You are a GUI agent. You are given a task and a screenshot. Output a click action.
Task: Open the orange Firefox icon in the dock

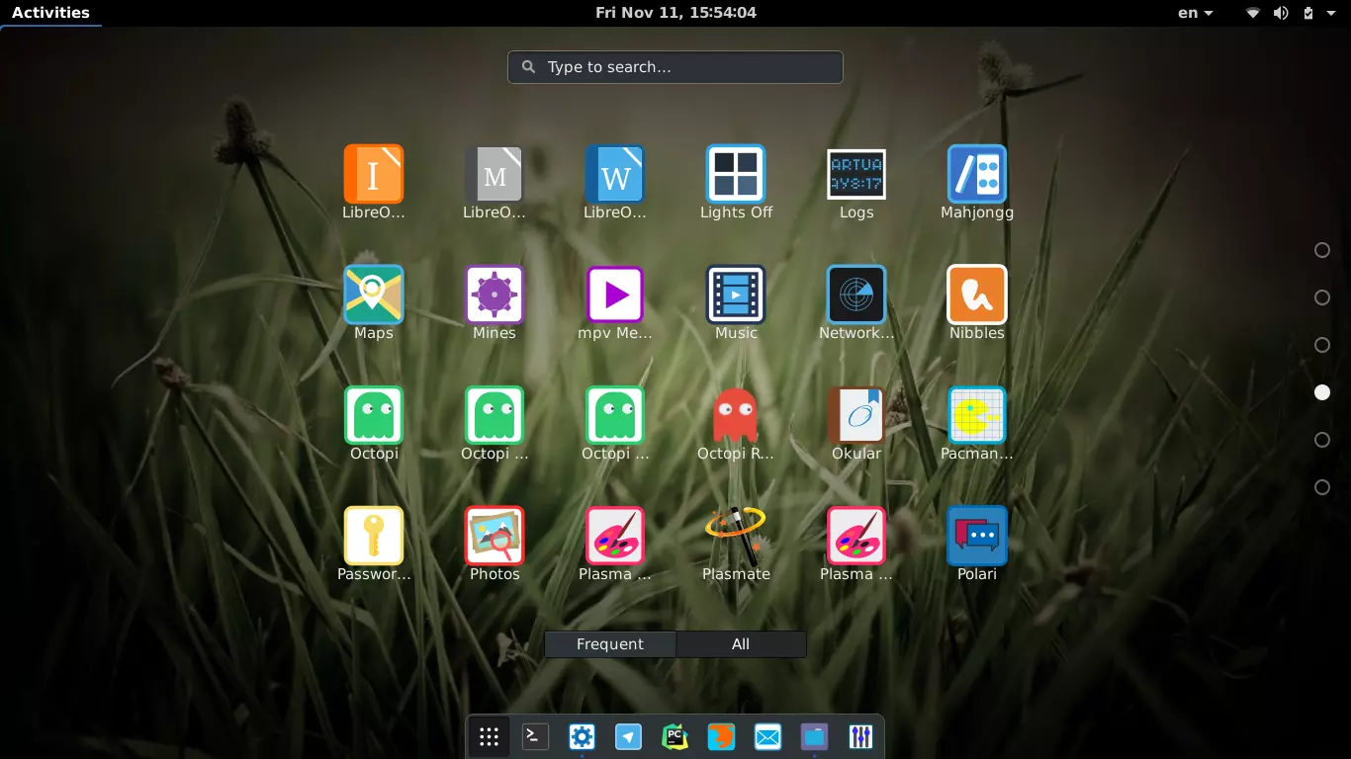pyautogui.click(x=721, y=736)
